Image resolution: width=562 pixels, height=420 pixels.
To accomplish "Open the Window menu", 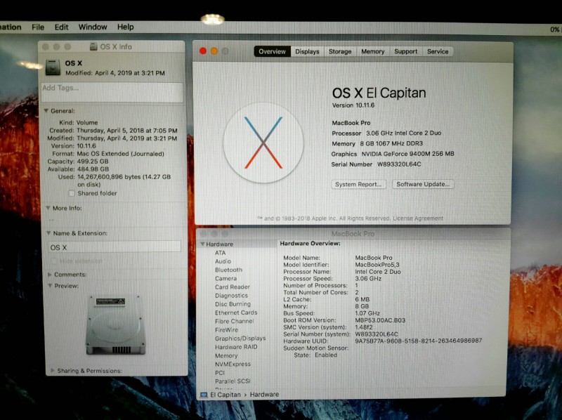I will pyautogui.click(x=93, y=27).
